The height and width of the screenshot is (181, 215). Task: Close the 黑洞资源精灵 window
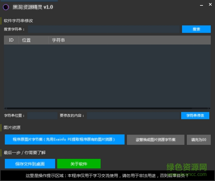(210, 5)
